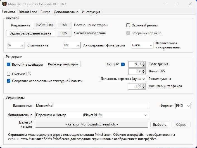
Task: Decrease Поле зрения with down arrow
Action: (x=144, y=66)
